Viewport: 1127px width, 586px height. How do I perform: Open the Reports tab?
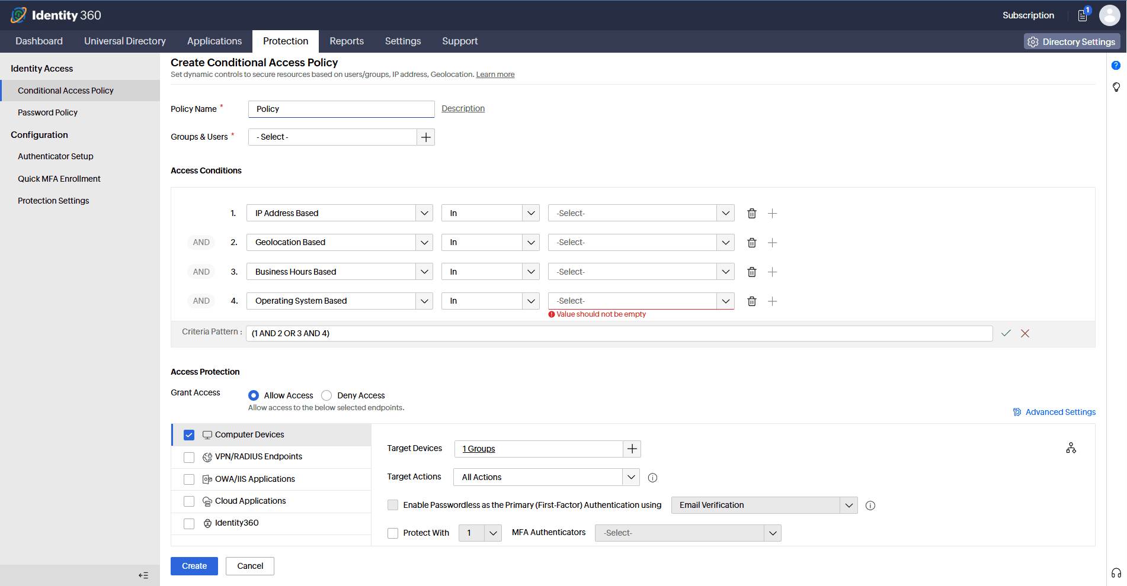[x=347, y=41]
